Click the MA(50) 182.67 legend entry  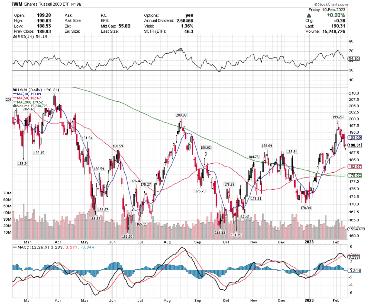click(27, 98)
